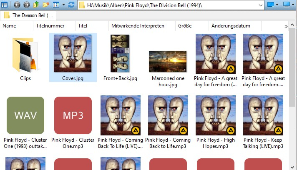The width and height of the screenshot is (297, 170).
Task: Select Marooned one hour.jpg image
Action: pyautogui.click(x=168, y=61)
